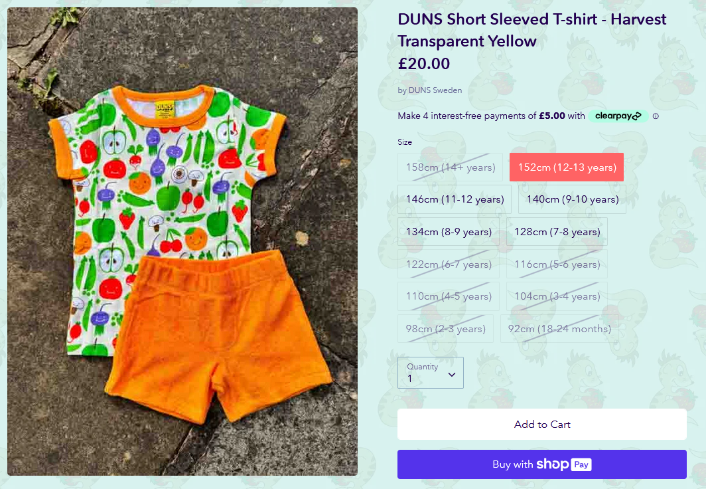Pick sold-out size 158cm (14+ years)
706x489 pixels.
coord(451,167)
